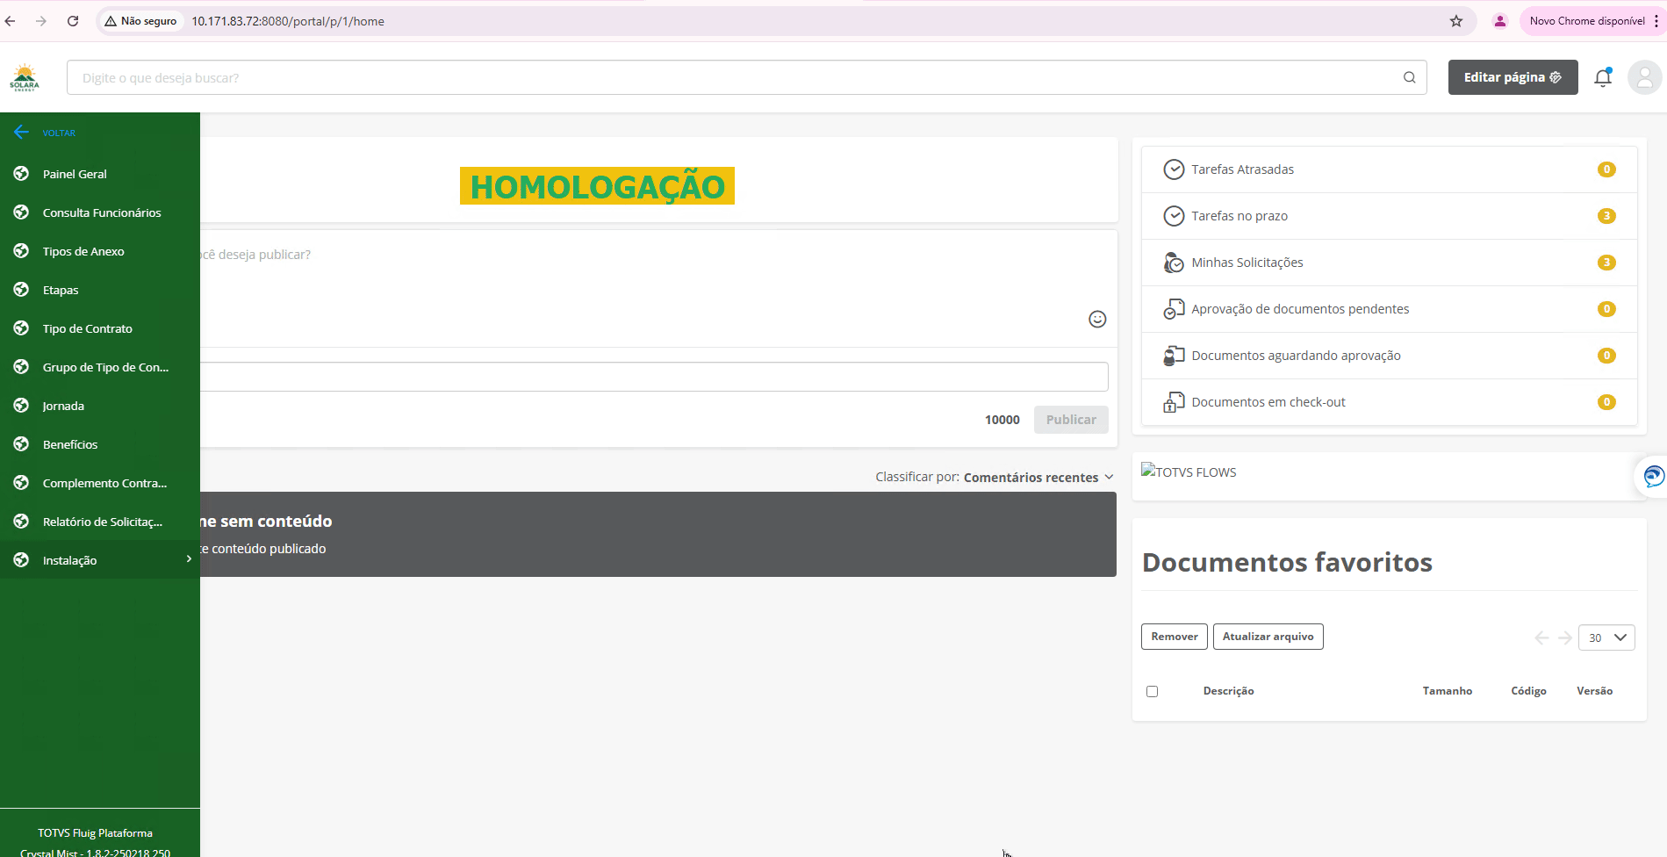Click the TOTVS FLOWS broken image

[1189, 472]
